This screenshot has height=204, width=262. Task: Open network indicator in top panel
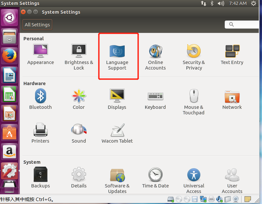203,3
